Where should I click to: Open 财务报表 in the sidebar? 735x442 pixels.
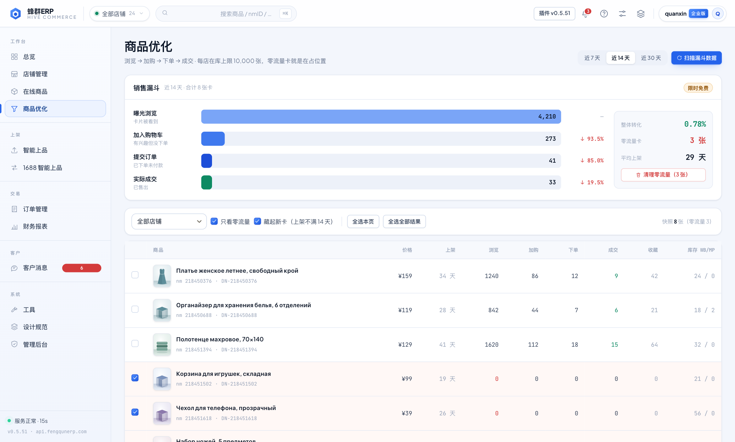[x=55, y=226]
